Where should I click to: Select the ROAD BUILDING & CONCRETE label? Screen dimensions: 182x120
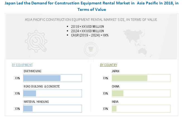coord(42,86)
